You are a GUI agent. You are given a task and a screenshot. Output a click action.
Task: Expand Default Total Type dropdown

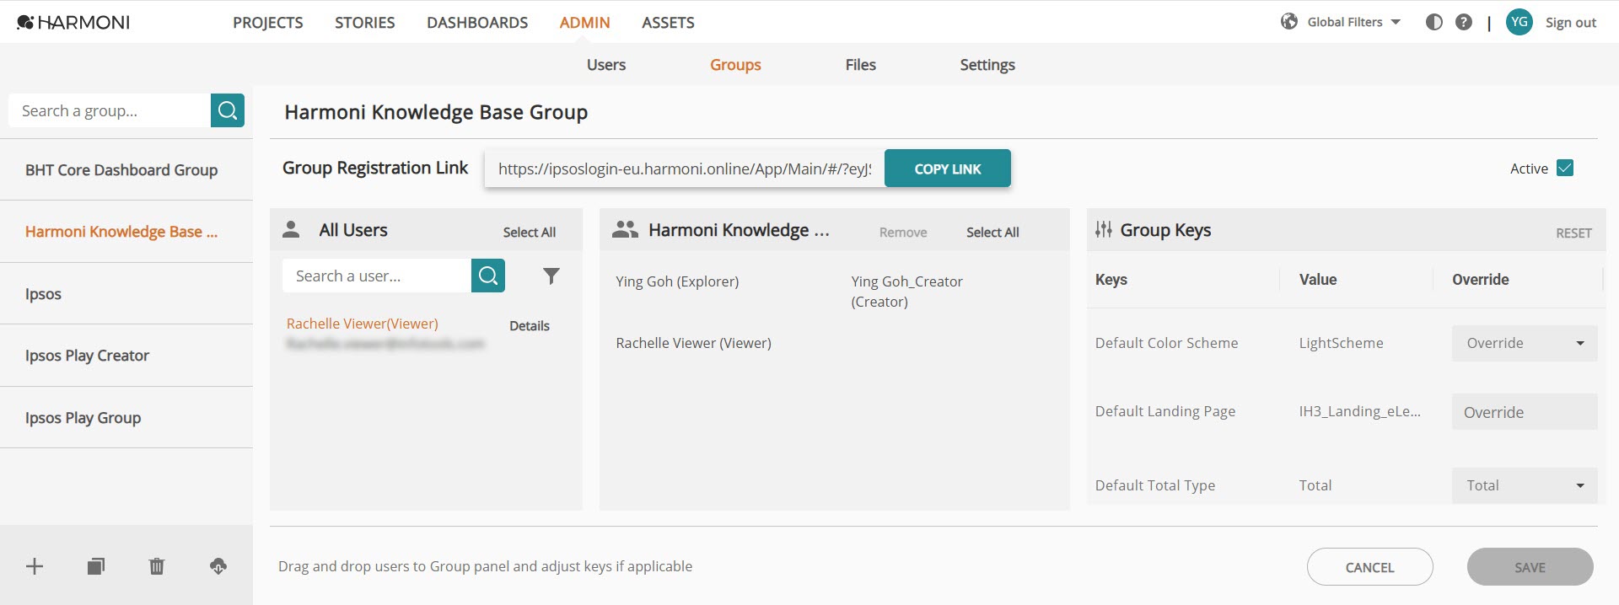[x=1525, y=485]
